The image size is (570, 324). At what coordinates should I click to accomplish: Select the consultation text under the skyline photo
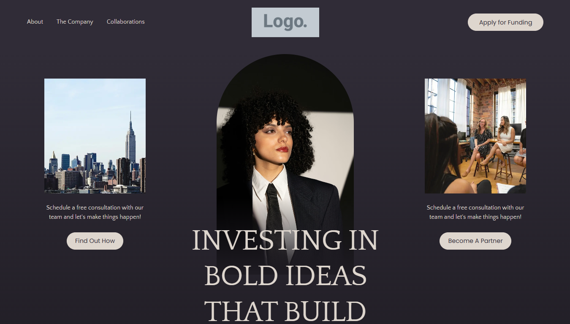tap(95, 212)
